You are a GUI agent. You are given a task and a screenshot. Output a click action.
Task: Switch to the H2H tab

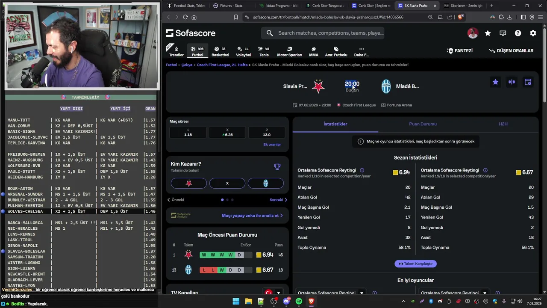pos(503,124)
